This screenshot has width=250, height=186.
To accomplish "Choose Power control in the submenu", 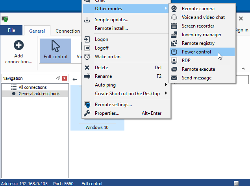I will click(196, 52).
